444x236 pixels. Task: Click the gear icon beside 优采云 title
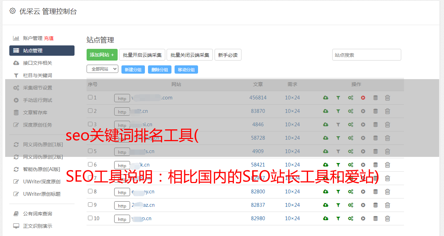click(13, 11)
